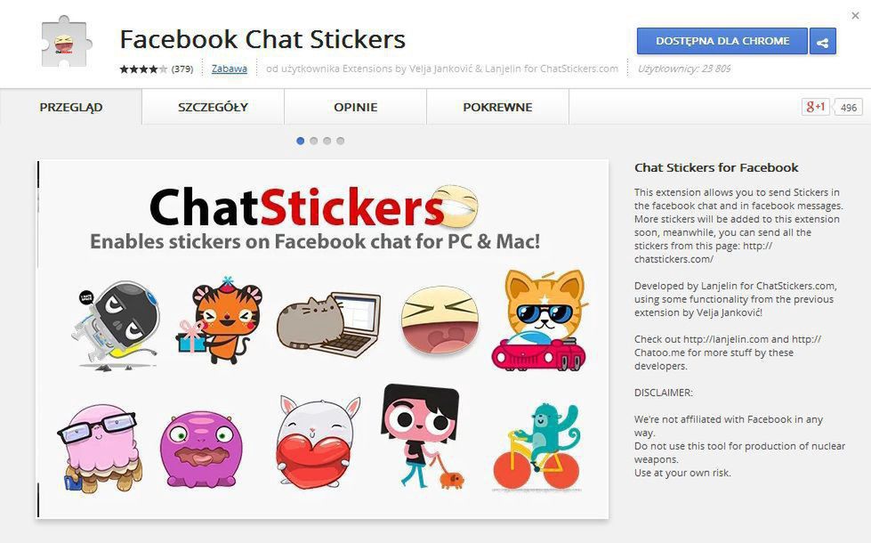Image resolution: width=871 pixels, height=543 pixels.
Task: Switch to the Opinie tab
Action: coord(356,108)
